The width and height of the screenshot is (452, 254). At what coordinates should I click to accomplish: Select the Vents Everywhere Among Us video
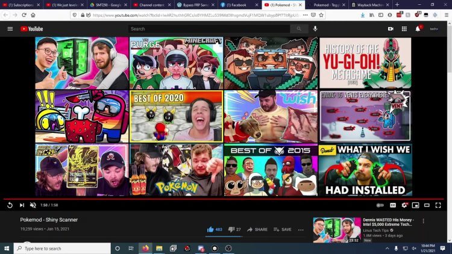pos(365,116)
